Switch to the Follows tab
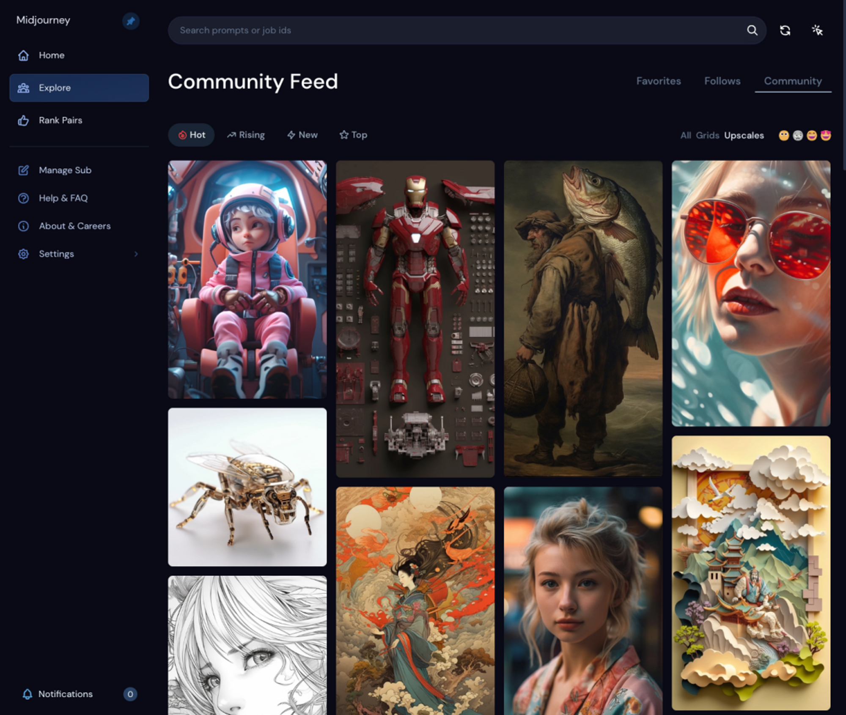 coord(722,81)
